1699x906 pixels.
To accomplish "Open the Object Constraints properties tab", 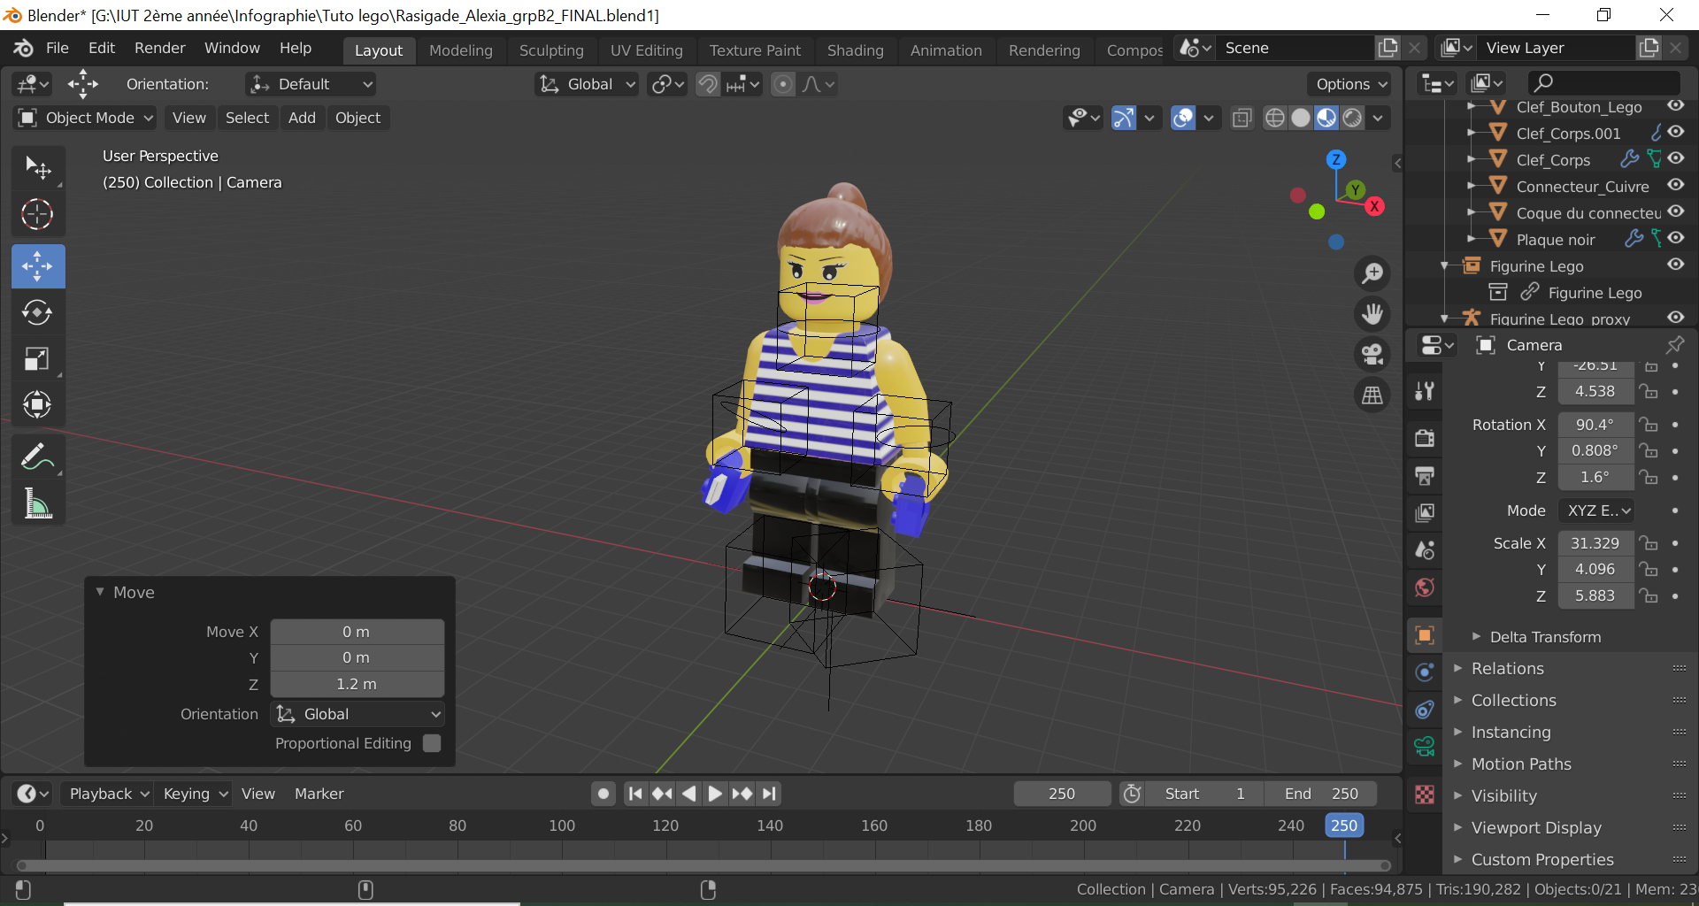I will click(1425, 710).
